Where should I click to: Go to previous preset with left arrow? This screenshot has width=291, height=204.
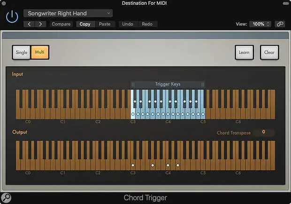point(30,24)
